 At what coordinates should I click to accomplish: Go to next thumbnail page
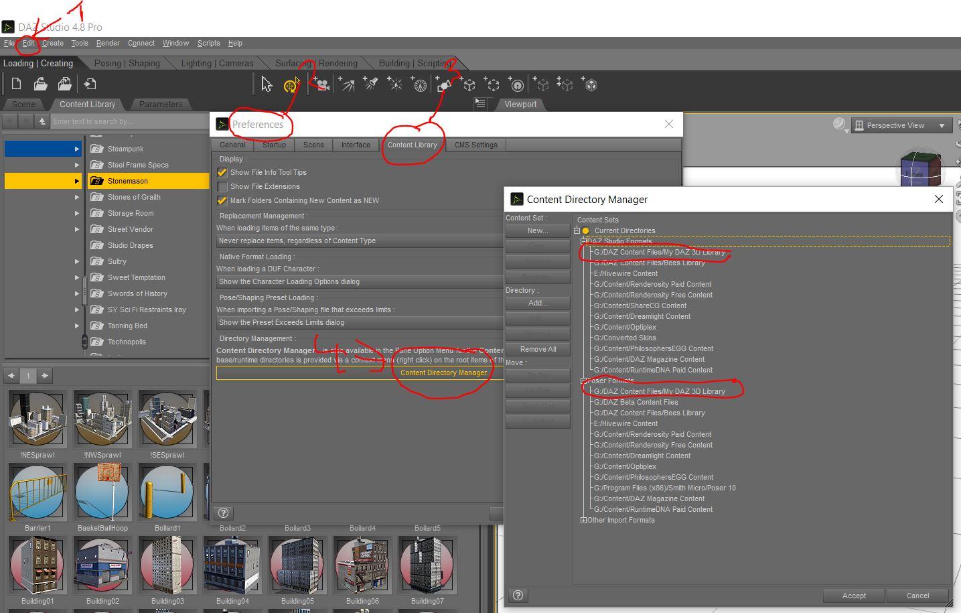coord(44,376)
